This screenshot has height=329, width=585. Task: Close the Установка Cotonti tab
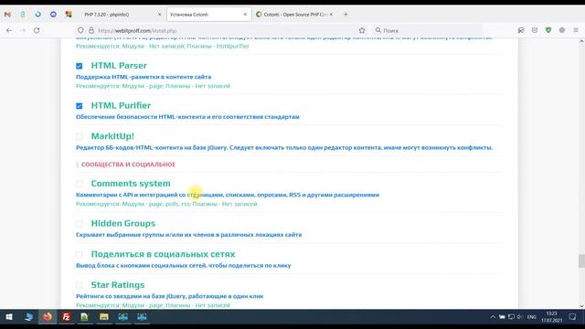245,15
